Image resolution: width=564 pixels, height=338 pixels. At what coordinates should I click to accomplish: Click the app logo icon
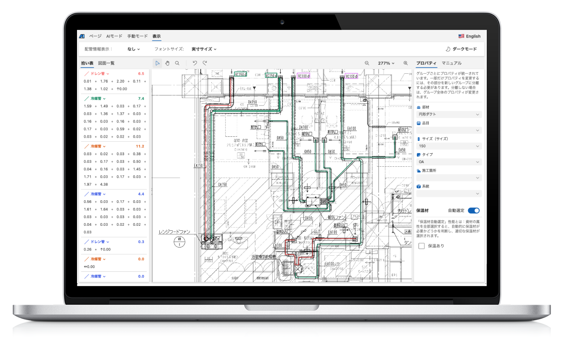coord(82,36)
